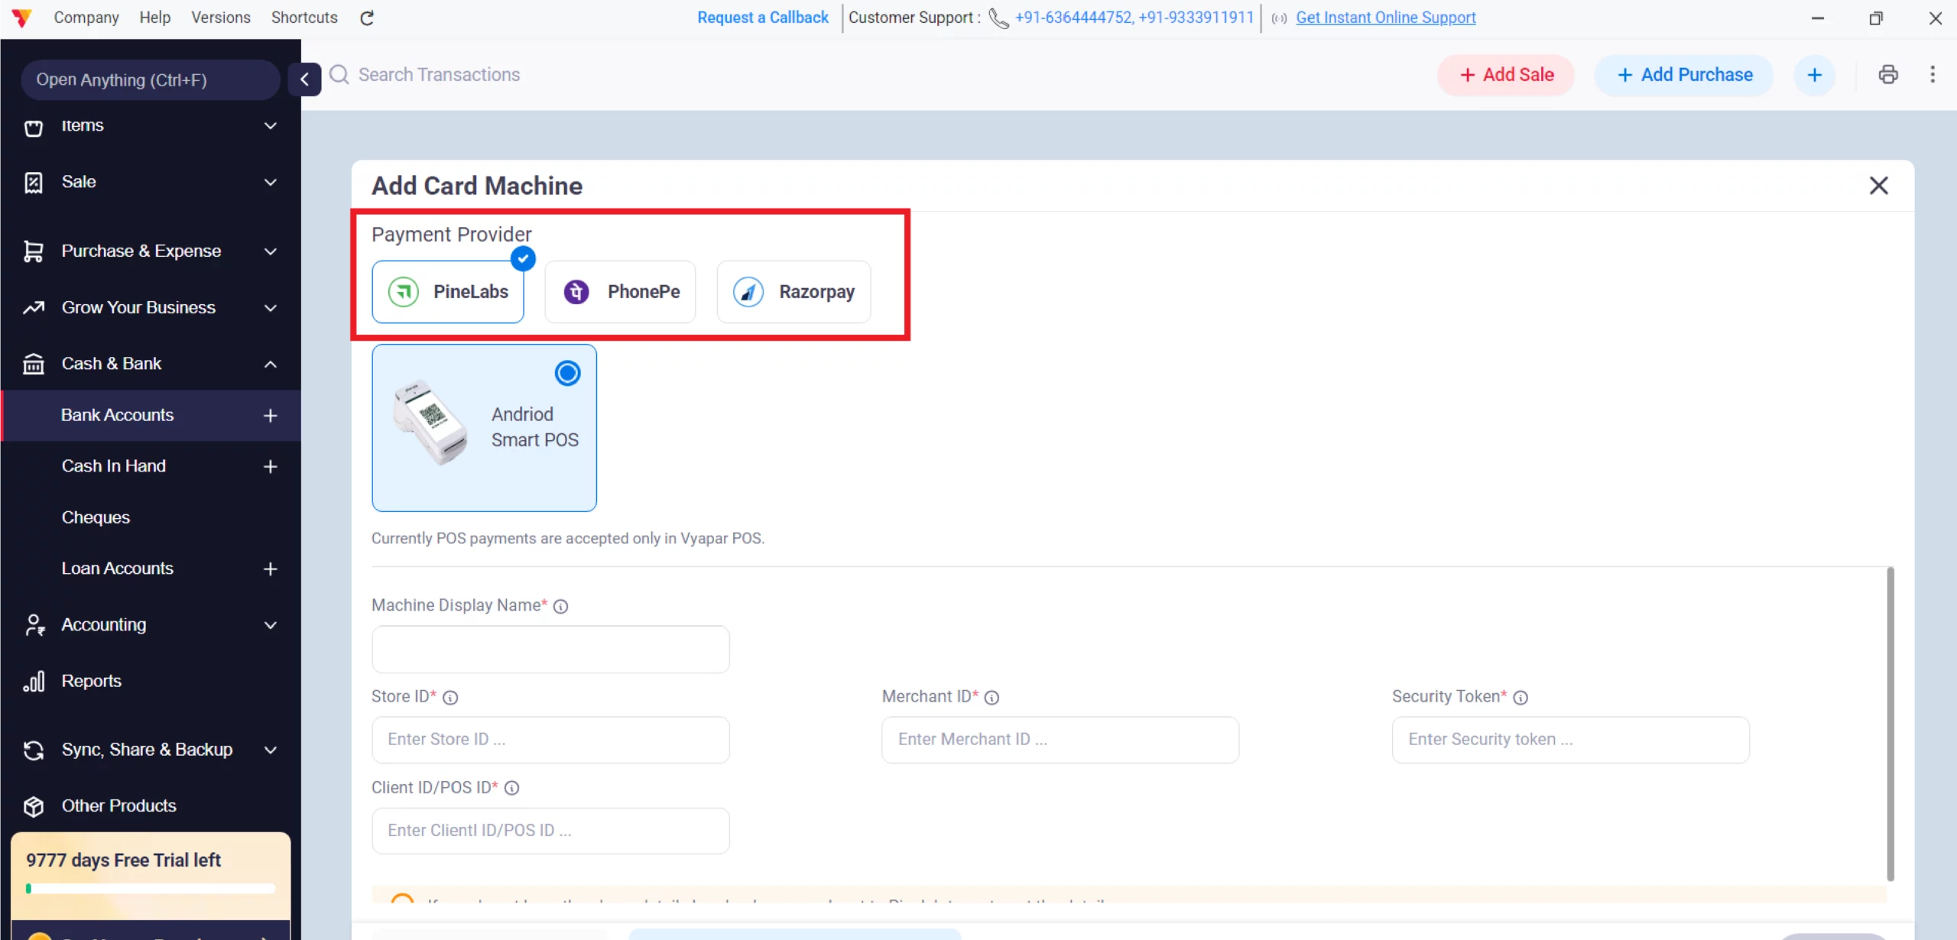Click the Cash & Bank building icon
Screen dimensions: 1957x940
coord(34,364)
